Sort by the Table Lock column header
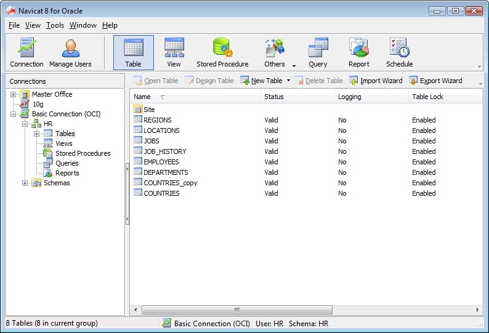 click(x=445, y=97)
